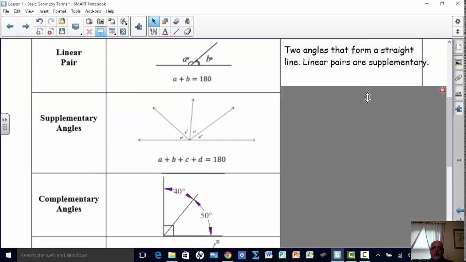Screen dimensions: 466x262
Task: Choose the Lines tool
Action: (x=176, y=32)
